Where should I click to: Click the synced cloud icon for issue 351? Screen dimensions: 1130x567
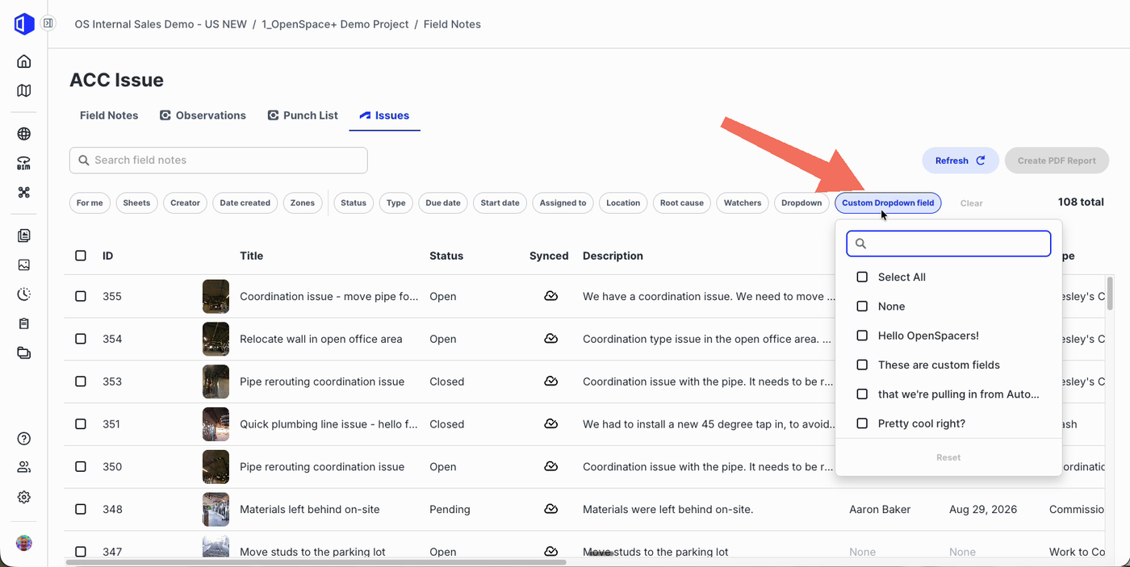[x=551, y=423]
